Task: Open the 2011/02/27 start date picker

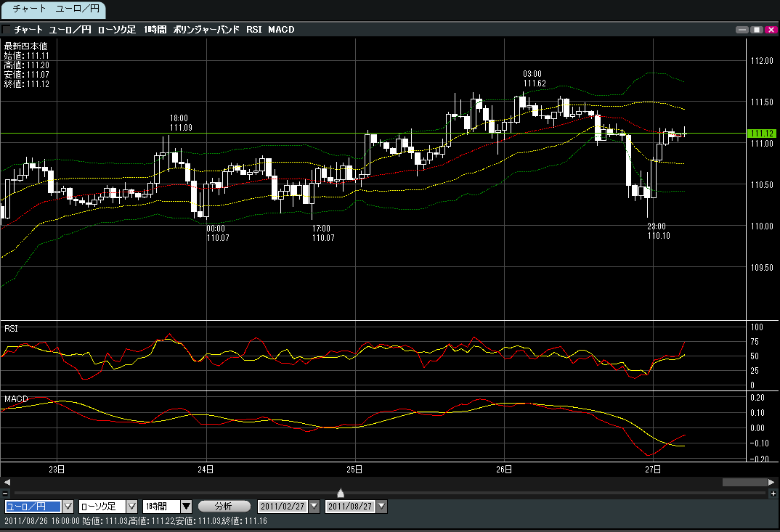Action: click(x=314, y=507)
